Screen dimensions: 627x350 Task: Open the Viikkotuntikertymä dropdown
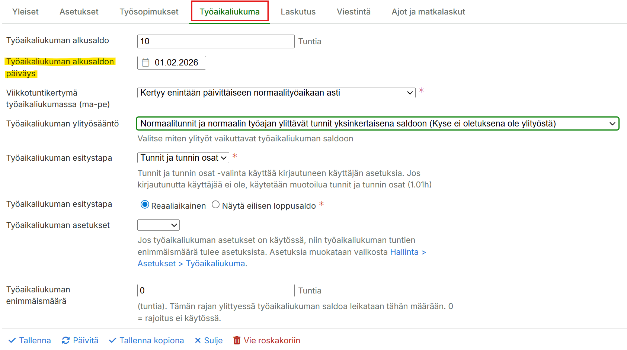(x=276, y=93)
